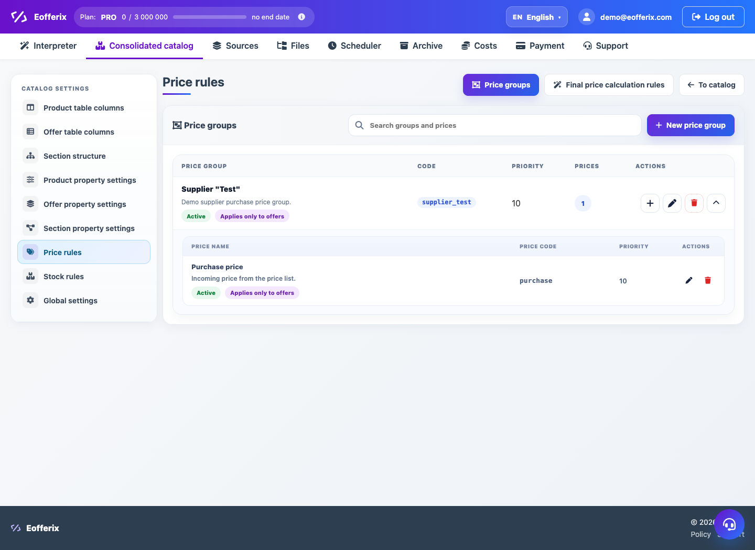
Task: Edit the Supplier "Test" price group
Action: (672, 203)
